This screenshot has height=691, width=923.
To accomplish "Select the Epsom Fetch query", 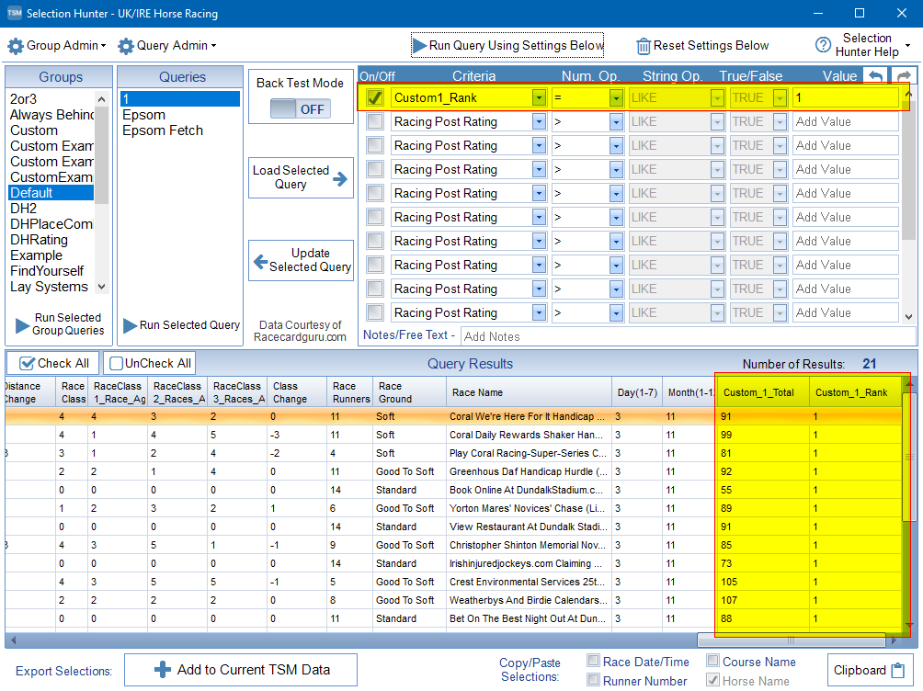I will pos(163,130).
